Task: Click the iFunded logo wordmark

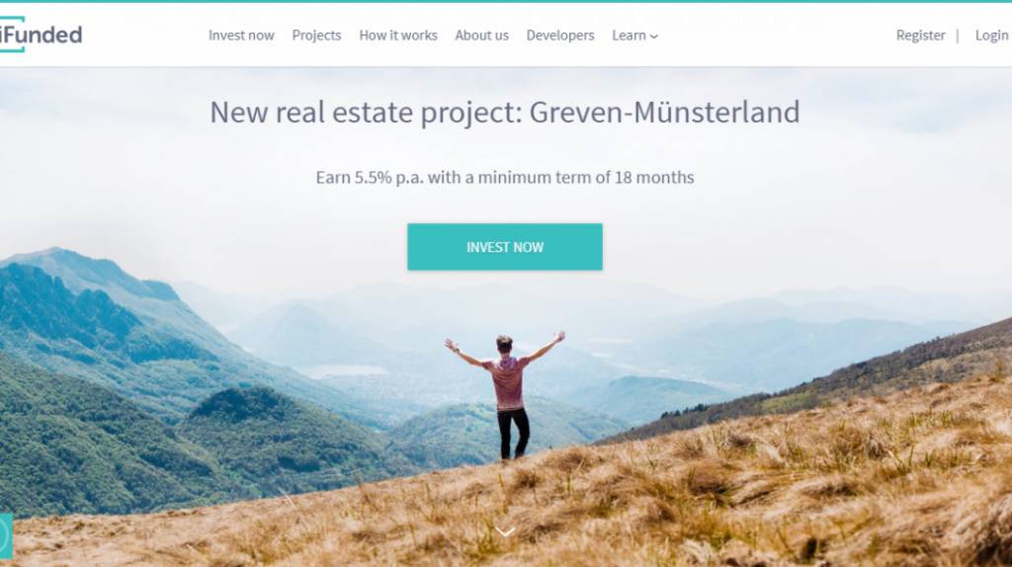Action: 42,35
